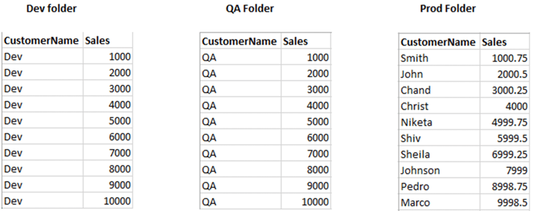Select the 8998.75 sales cell for Pedro
The height and width of the screenshot is (211, 533).
click(504, 186)
